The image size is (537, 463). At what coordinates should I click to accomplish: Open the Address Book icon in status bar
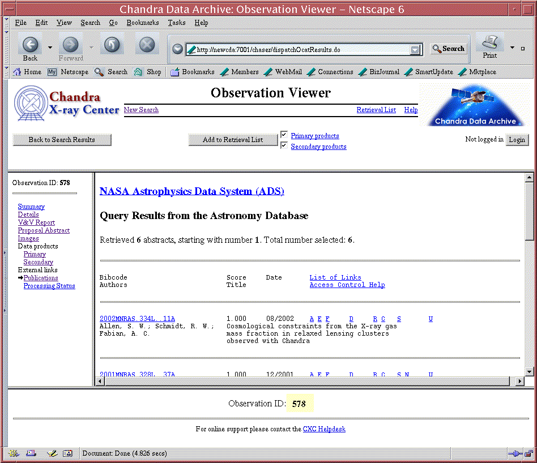tap(68, 453)
